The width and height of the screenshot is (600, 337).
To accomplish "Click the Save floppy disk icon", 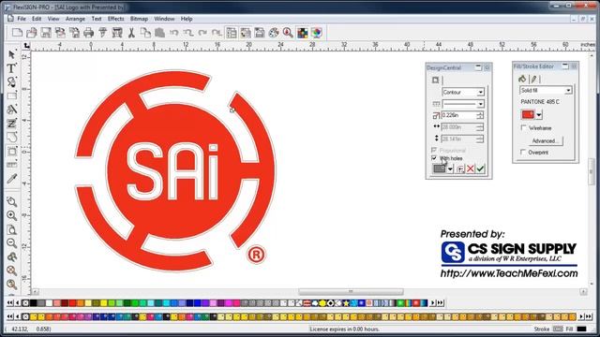I will [46, 33].
